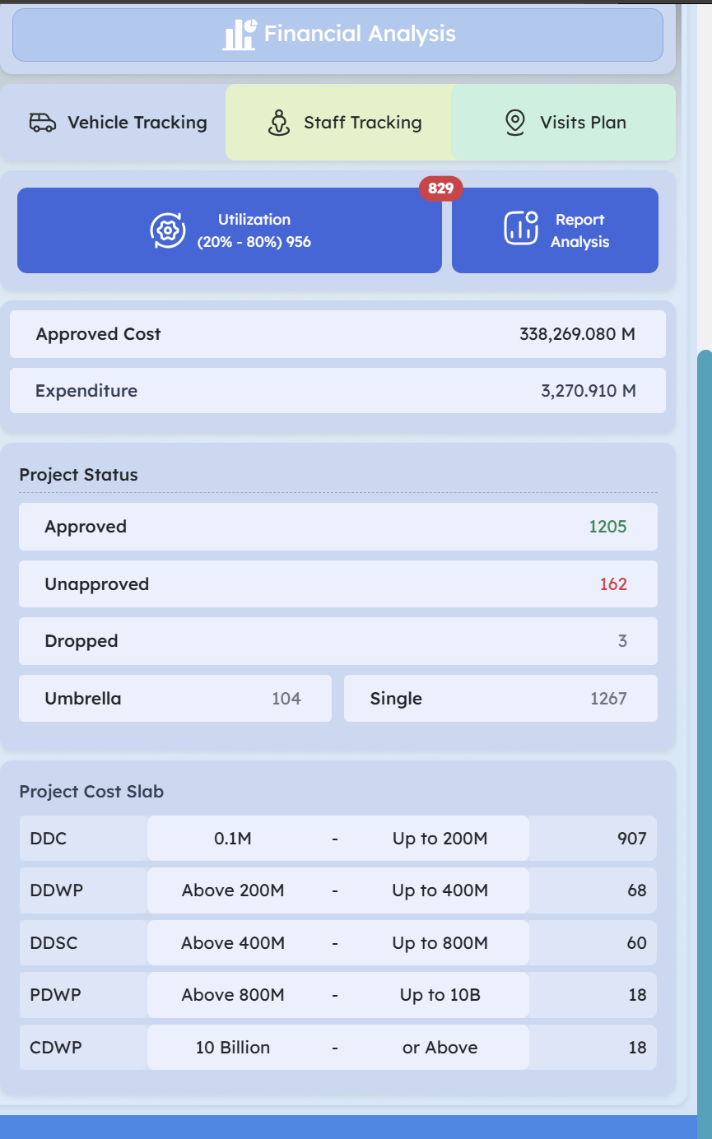Select the Approved project status row
The height and width of the screenshot is (1139, 712).
click(338, 527)
